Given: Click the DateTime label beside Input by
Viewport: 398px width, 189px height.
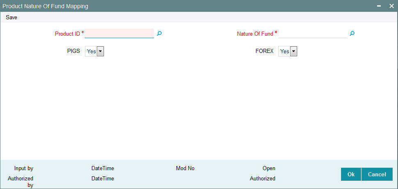Looking at the screenshot, I should tap(103, 168).
